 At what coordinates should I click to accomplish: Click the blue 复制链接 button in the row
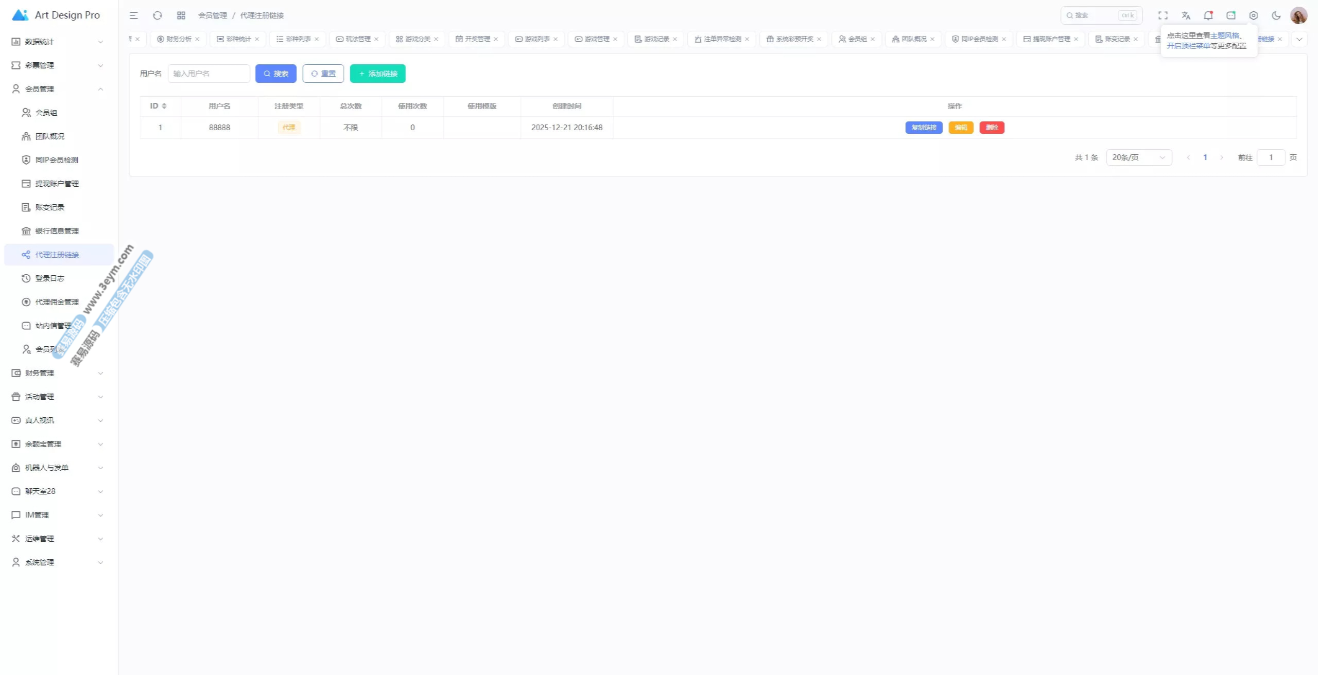pyautogui.click(x=924, y=128)
